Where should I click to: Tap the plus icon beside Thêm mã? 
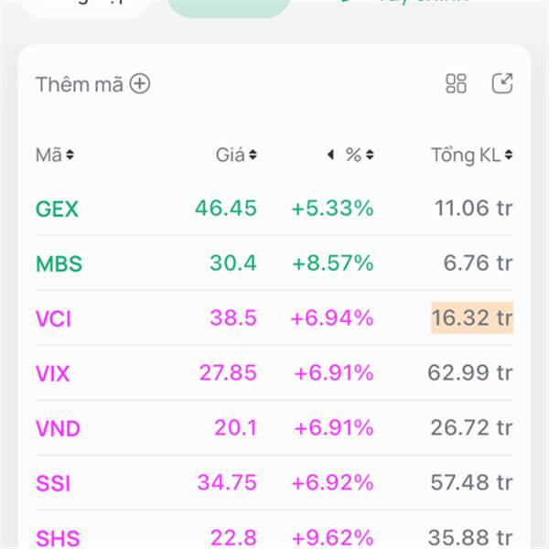[x=139, y=84]
